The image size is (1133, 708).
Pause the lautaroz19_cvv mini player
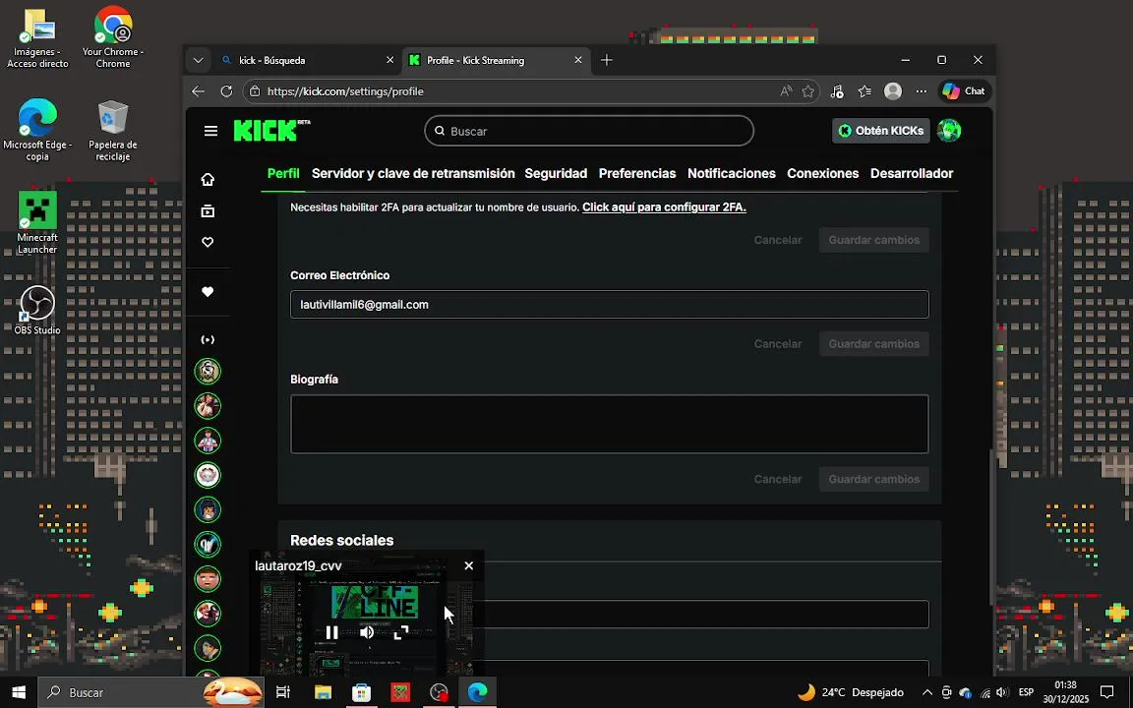pyautogui.click(x=331, y=633)
